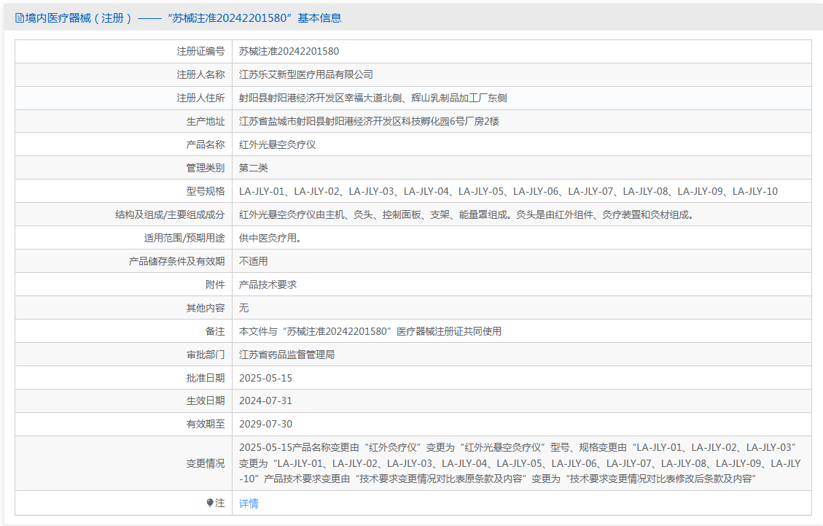Image resolution: width=823 pixels, height=526 pixels.
Task: Select registration number 苏械注准20242201580 value
Action: 289,52
